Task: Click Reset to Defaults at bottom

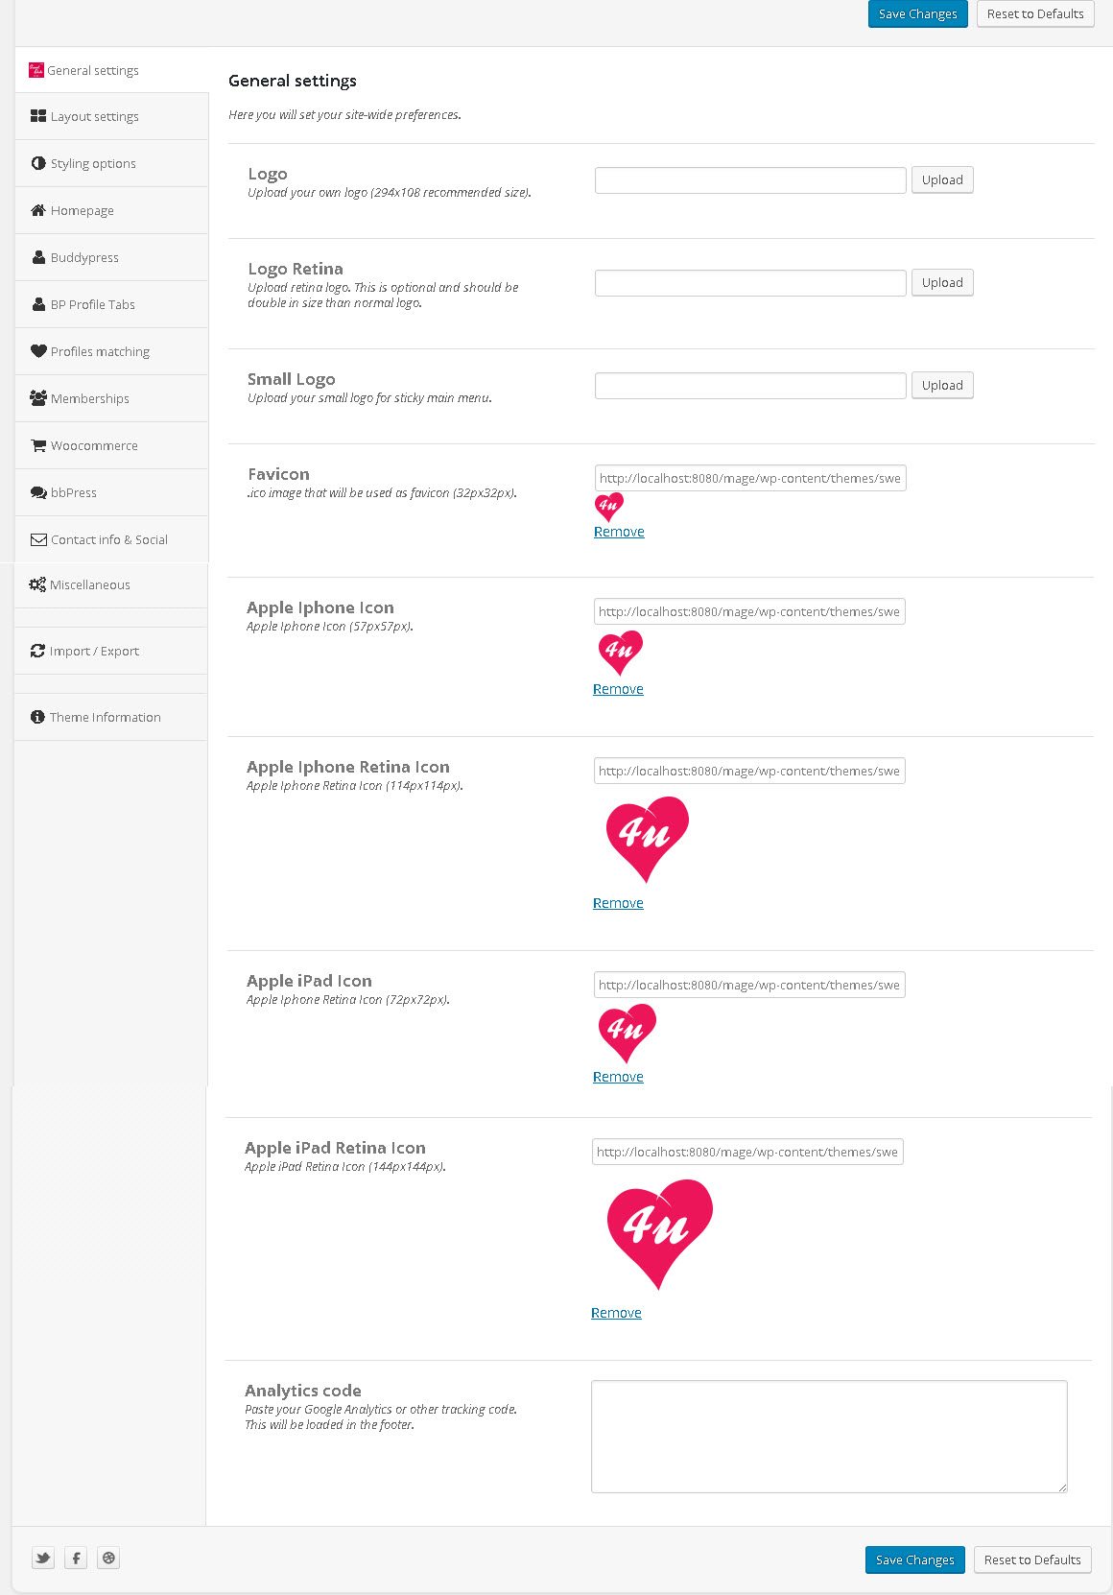Action: pyautogui.click(x=1032, y=1559)
